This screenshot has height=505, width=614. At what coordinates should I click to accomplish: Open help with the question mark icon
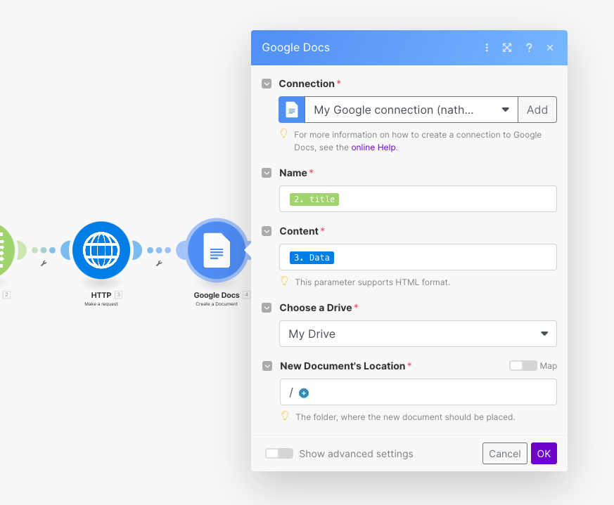point(529,48)
